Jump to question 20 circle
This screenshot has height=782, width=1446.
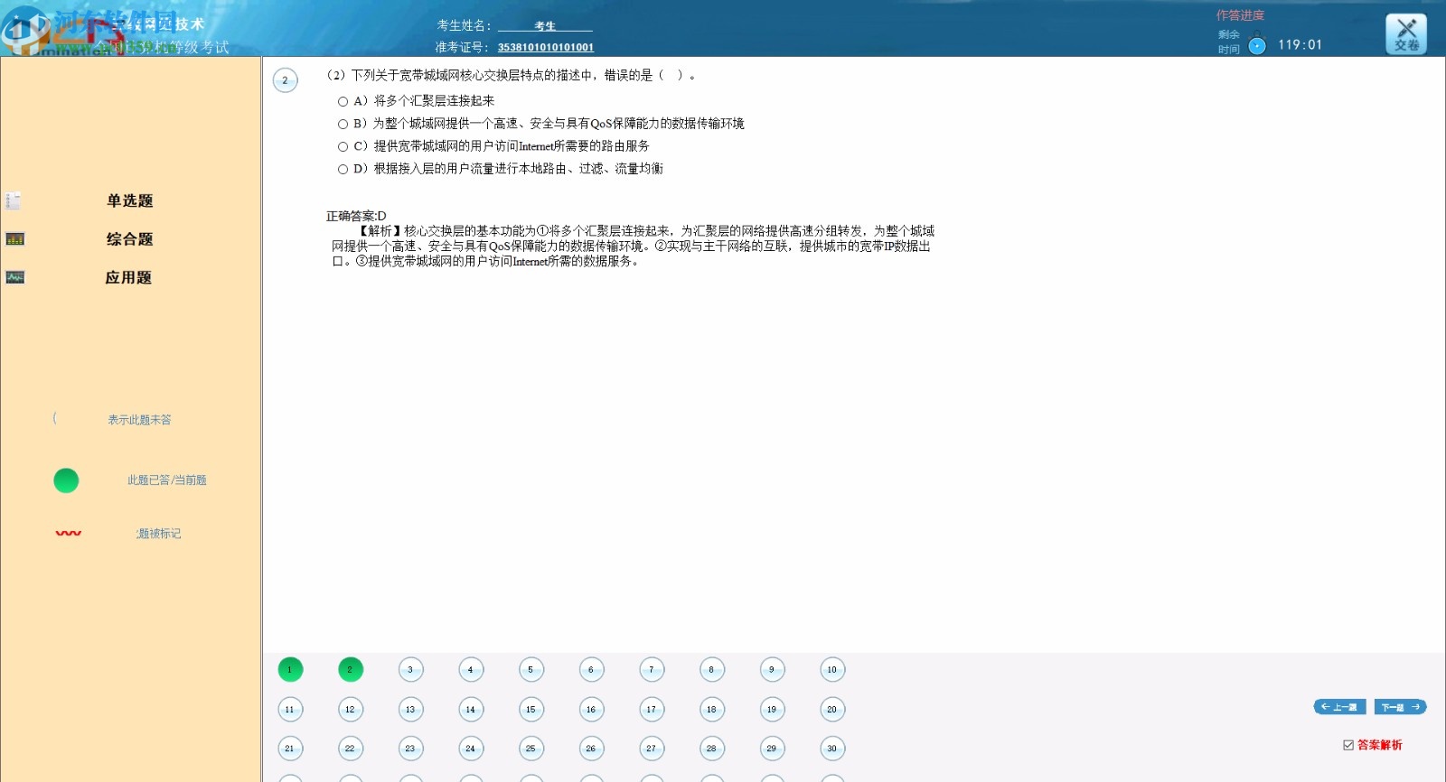coord(832,709)
